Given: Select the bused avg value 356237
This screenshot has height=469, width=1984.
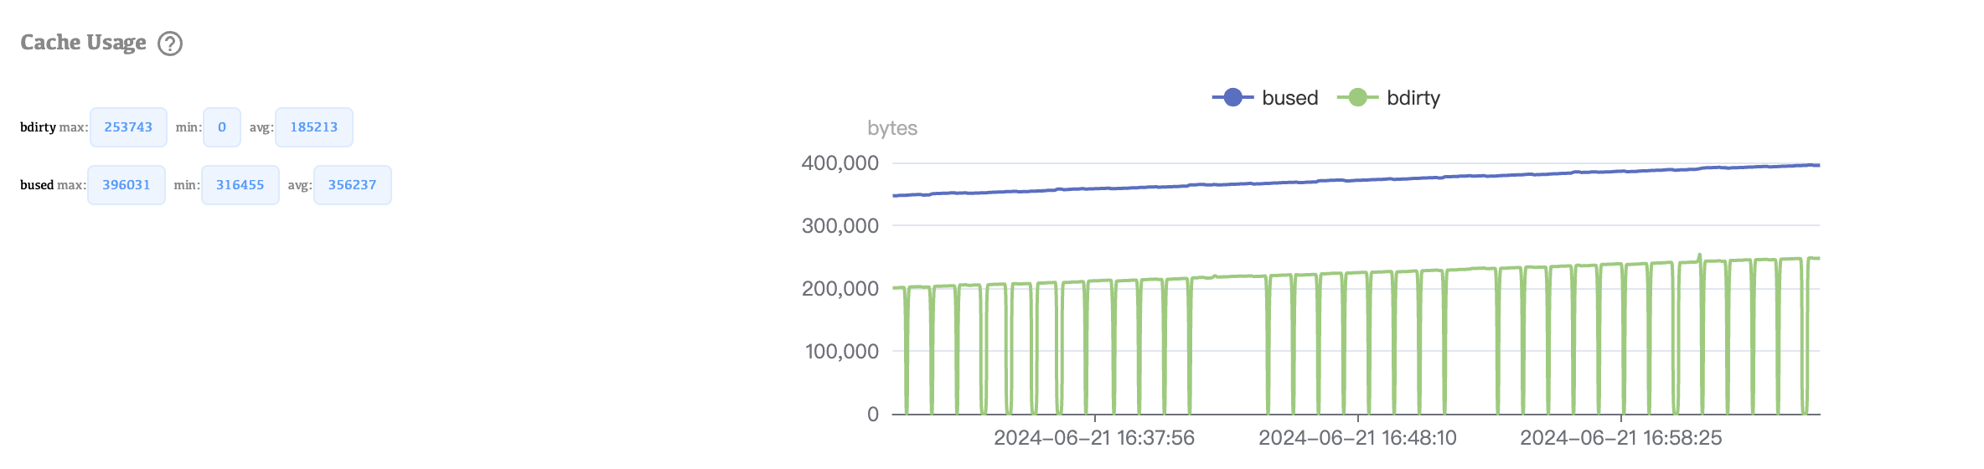Looking at the screenshot, I should [352, 185].
